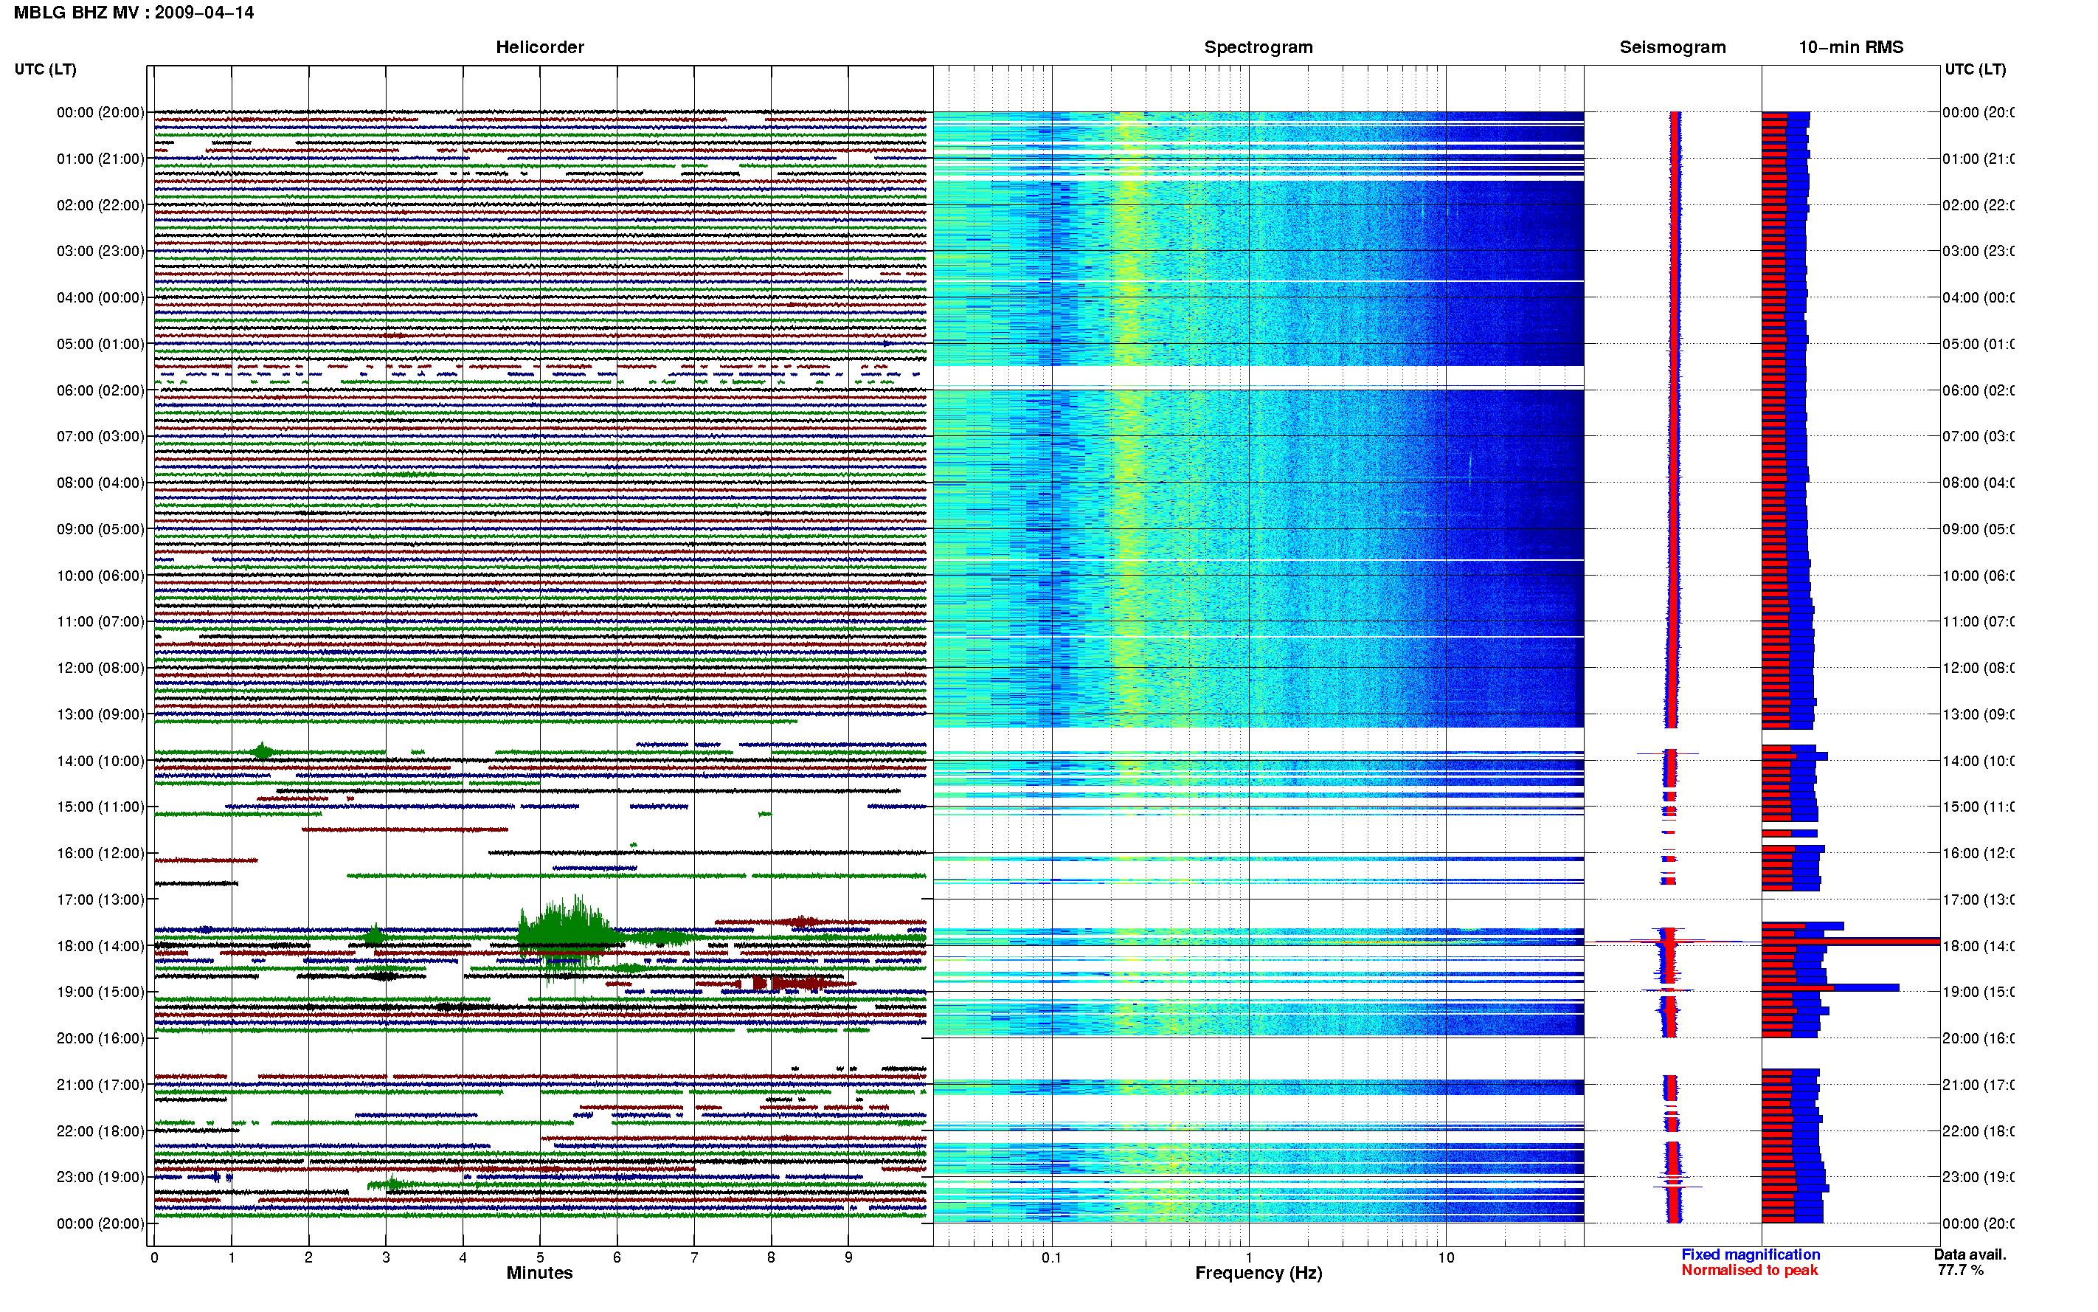Click the 'Data avail.' label

click(1970, 1254)
